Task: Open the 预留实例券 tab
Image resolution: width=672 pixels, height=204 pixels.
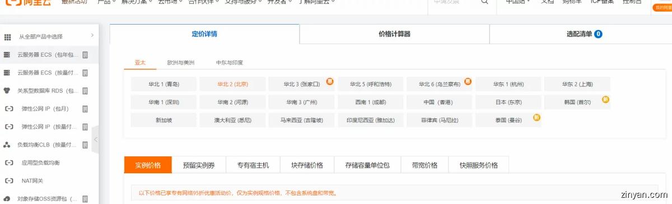Action: click(199, 165)
